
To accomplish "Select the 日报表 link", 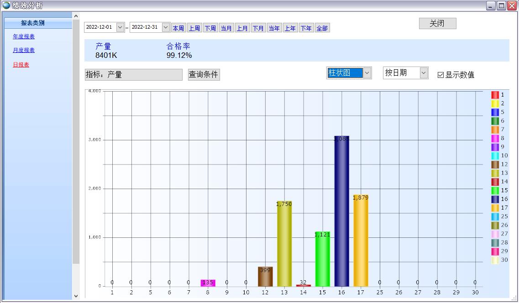I will (x=21, y=65).
